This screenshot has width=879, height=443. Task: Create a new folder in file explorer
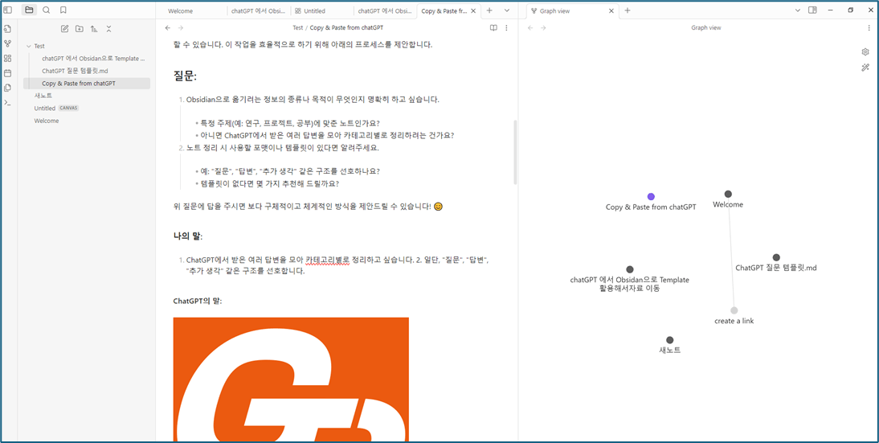coord(79,29)
